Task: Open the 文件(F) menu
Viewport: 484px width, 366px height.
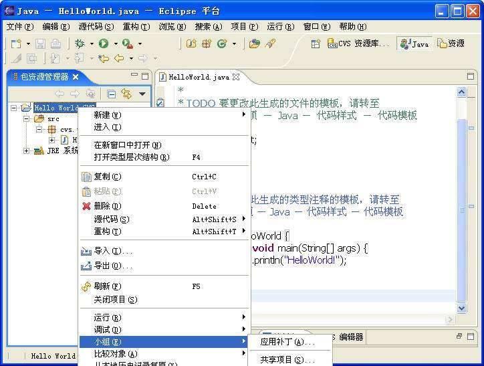Action: [x=20, y=27]
